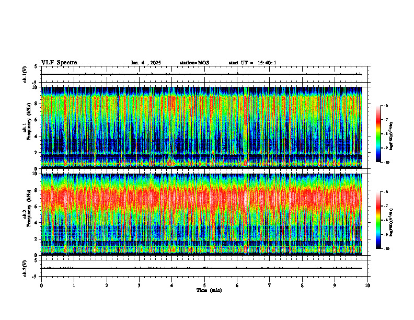This screenshot has height=320, width=414.
Task: Click the "VLF Spectra" plot title
Action: [59, 63]
